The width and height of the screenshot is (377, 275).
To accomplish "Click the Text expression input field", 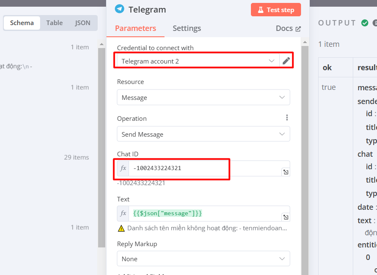I will [x=209, y=214].
